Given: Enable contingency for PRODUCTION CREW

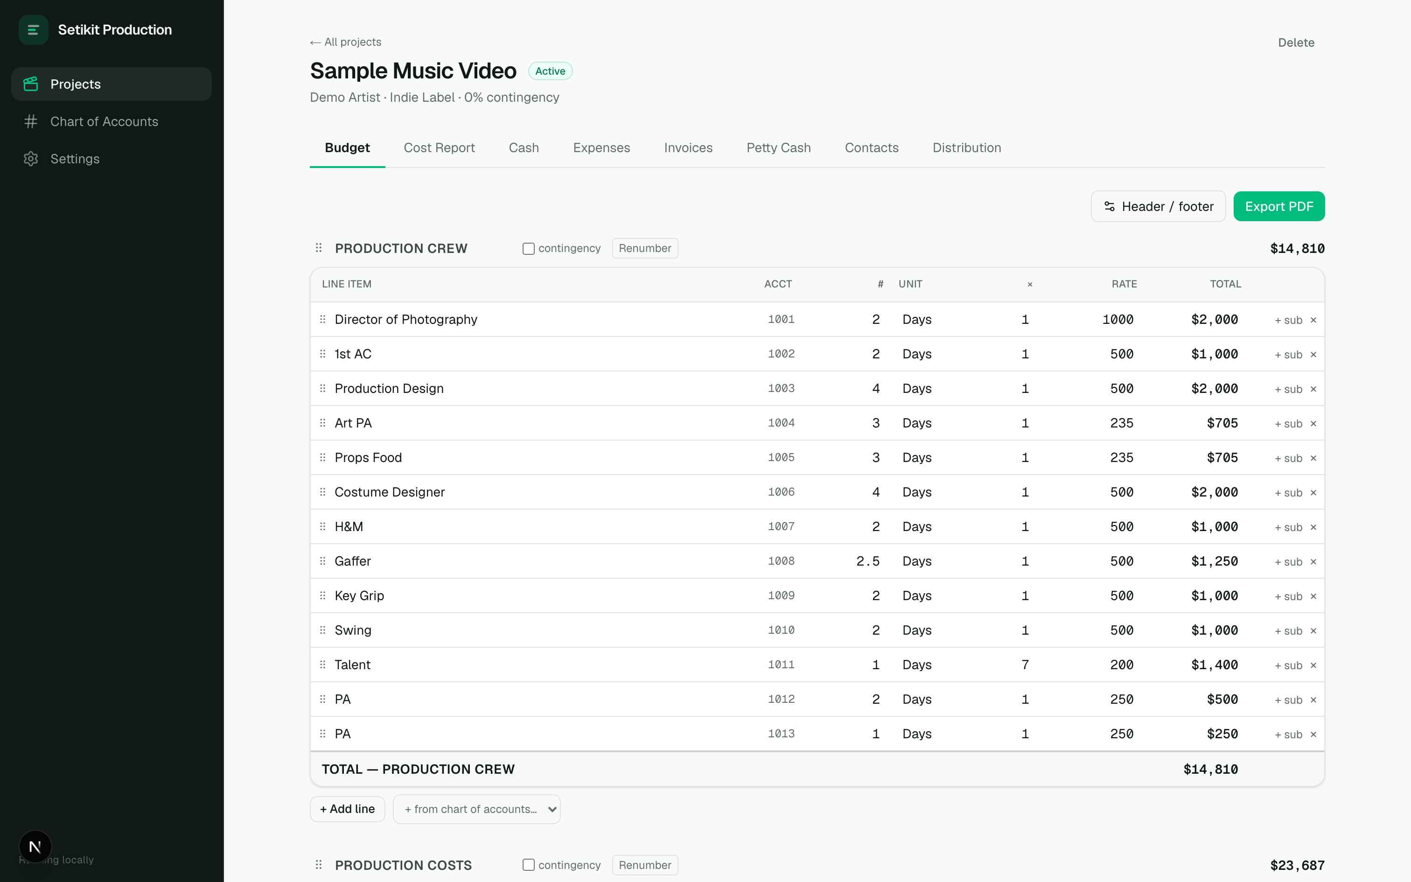Looking at the screenshot, I should (x=528, y=248).
